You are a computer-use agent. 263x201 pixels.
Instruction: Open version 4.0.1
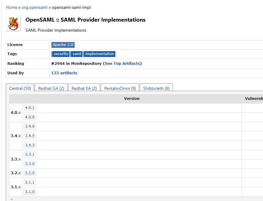pyautogui.click(x=30, y=108)
